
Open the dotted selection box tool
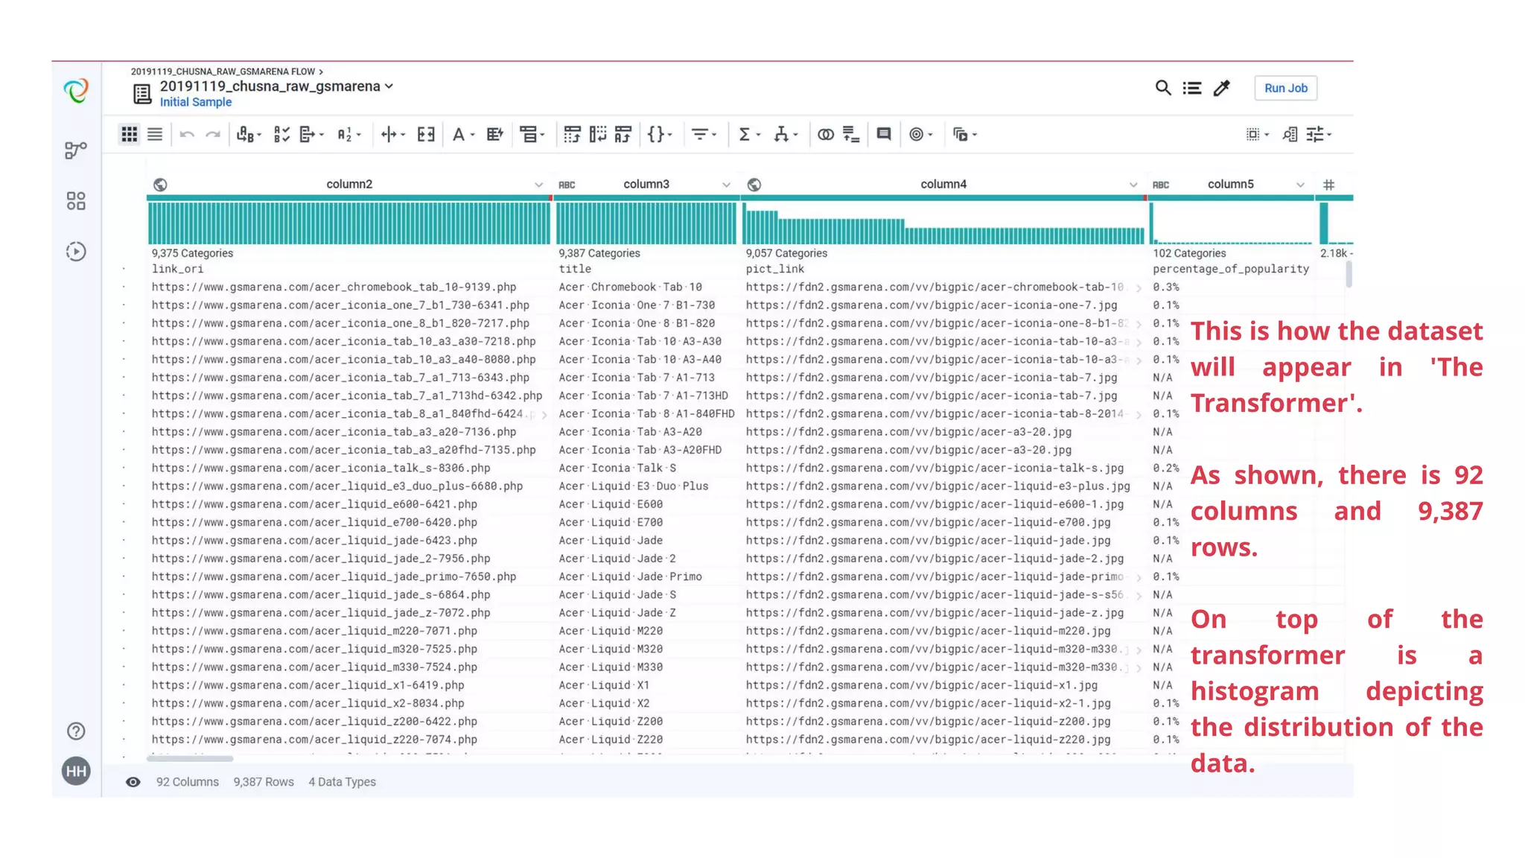1258,134
